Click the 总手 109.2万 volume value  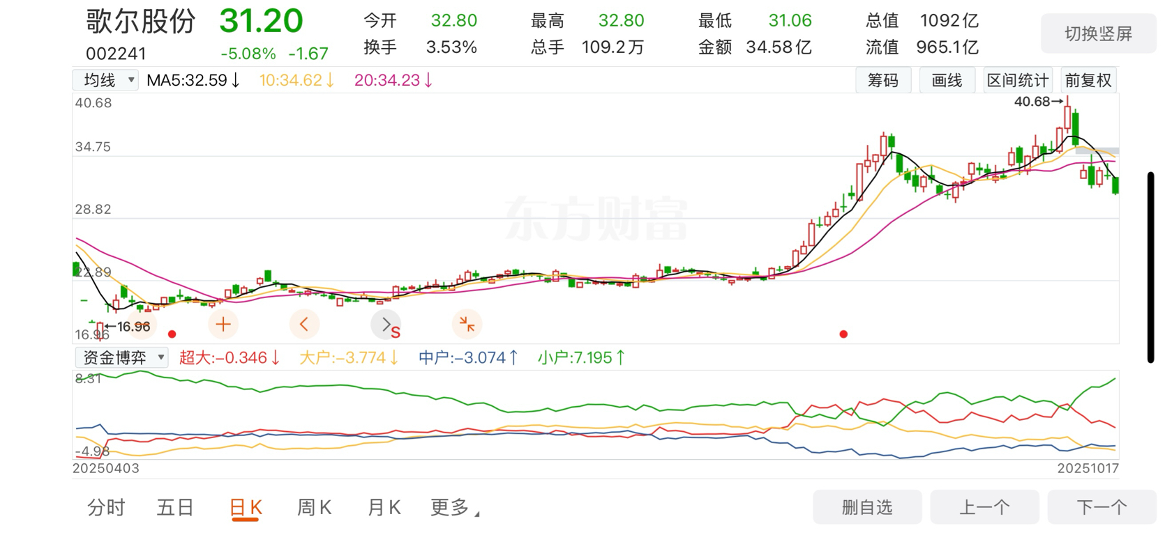587,47
